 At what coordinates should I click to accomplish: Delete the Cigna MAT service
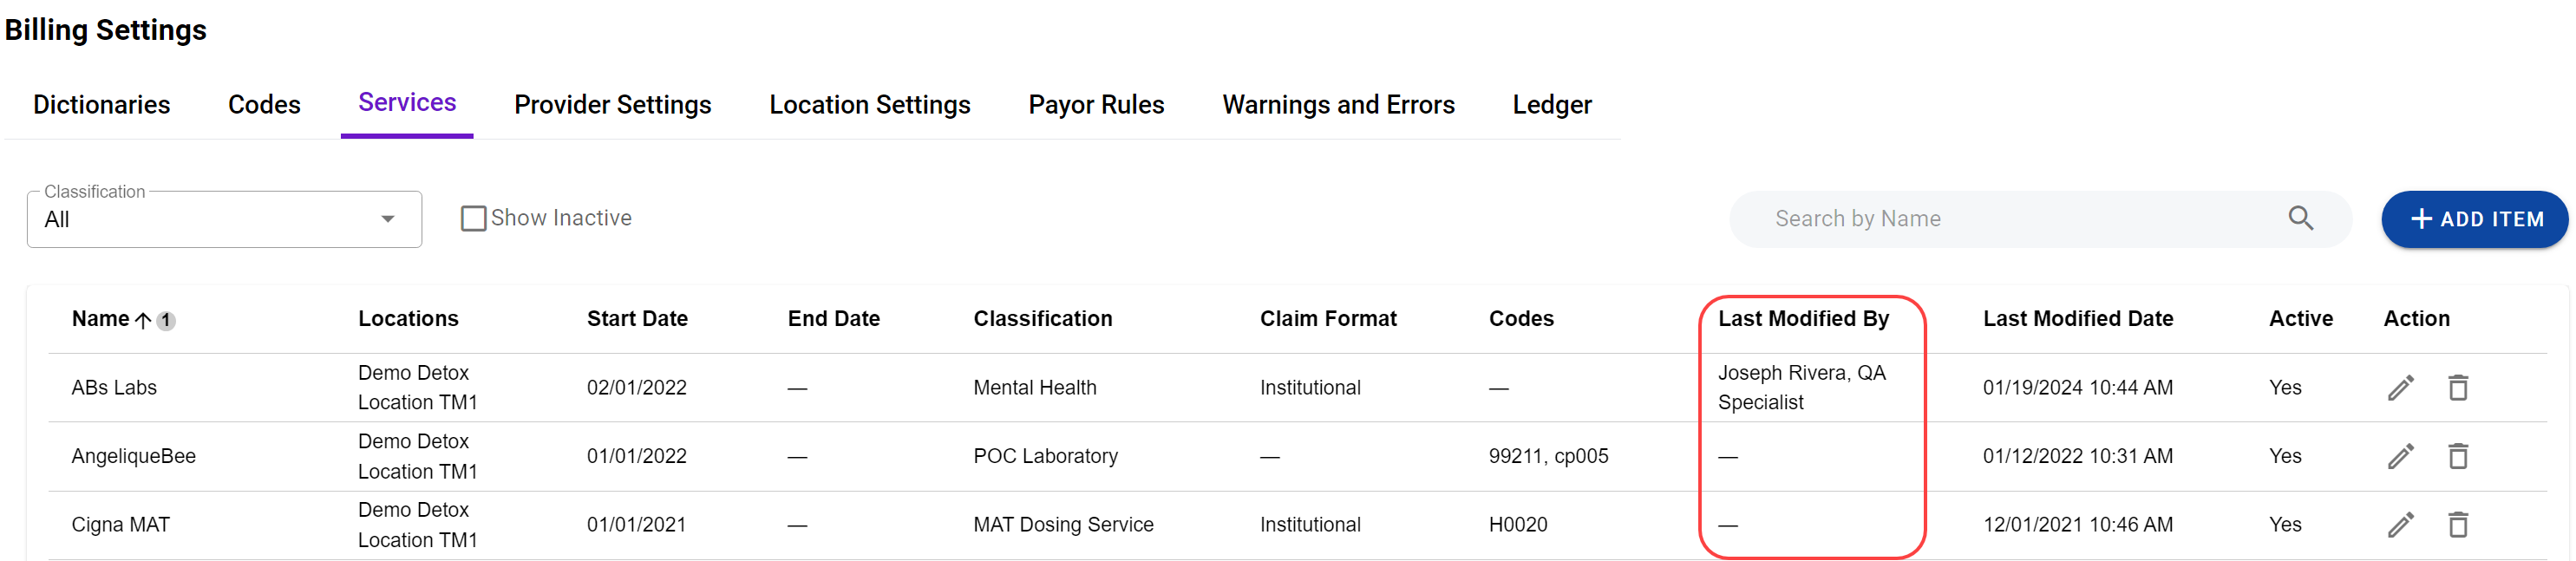pos(2457,525)
